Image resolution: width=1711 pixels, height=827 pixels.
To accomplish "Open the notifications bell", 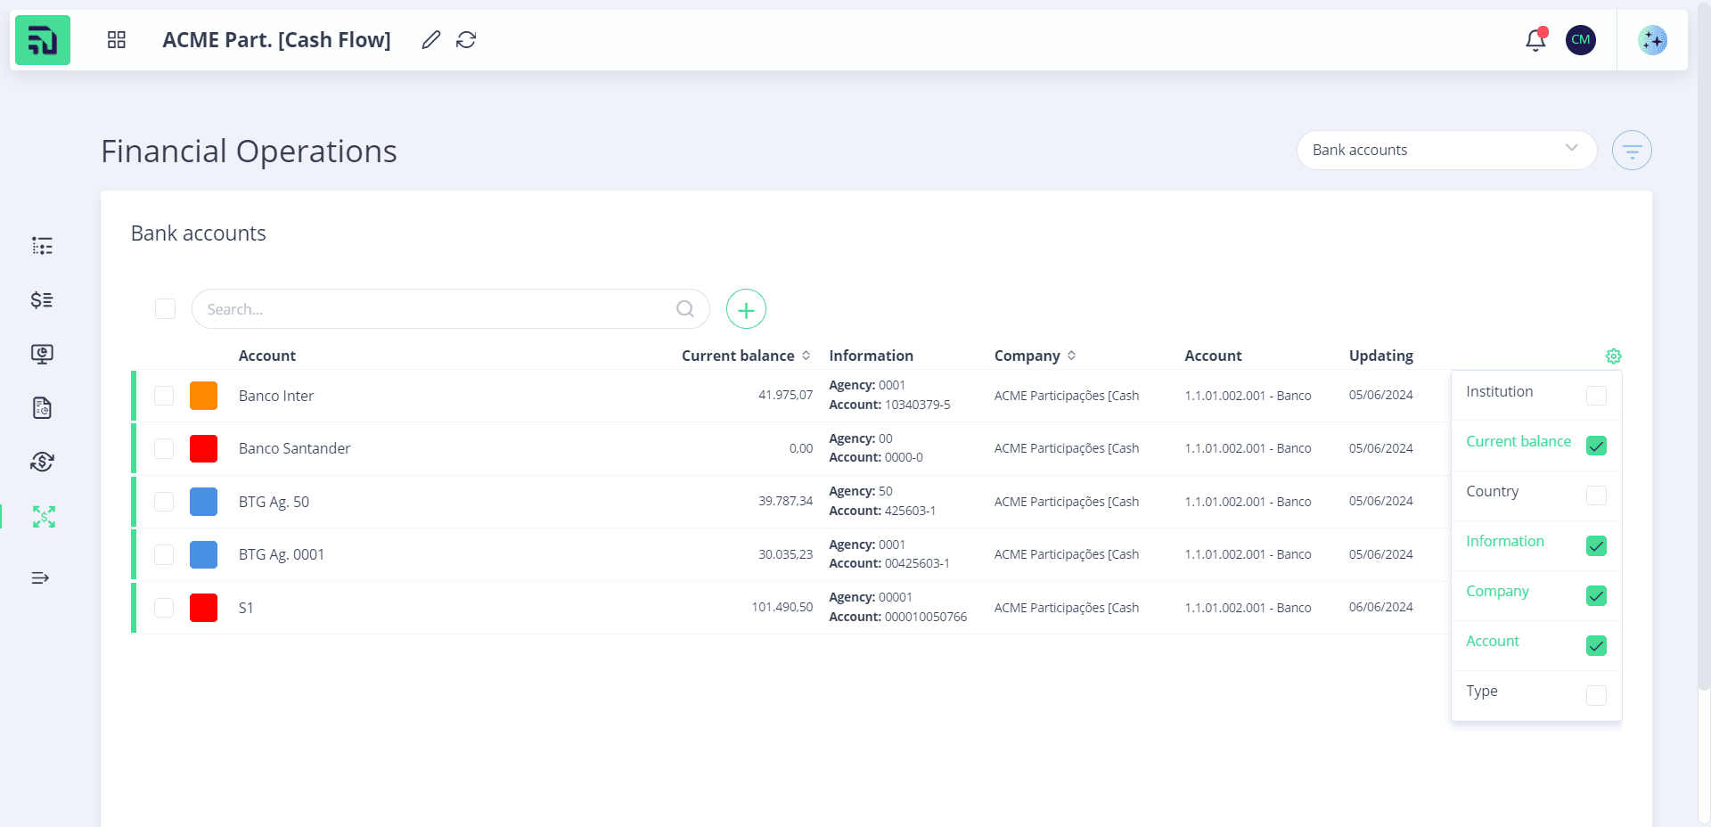I will coord(1535,40).
